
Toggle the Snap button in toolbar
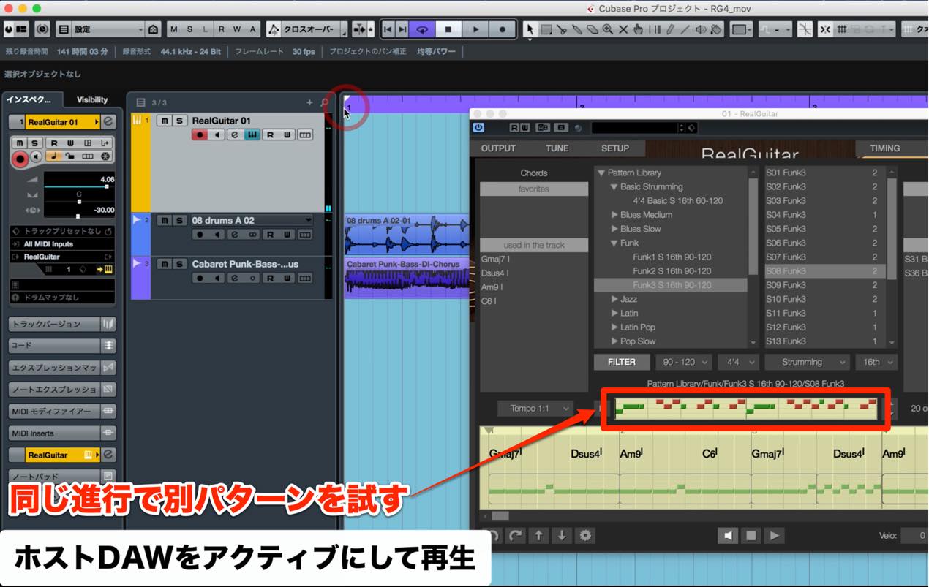point(825,30)
